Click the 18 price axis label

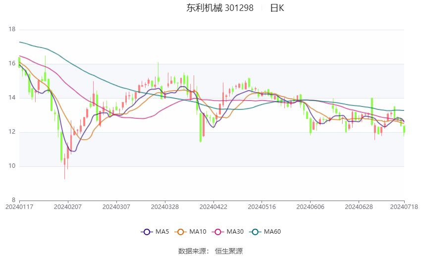(x=12, y=29)
